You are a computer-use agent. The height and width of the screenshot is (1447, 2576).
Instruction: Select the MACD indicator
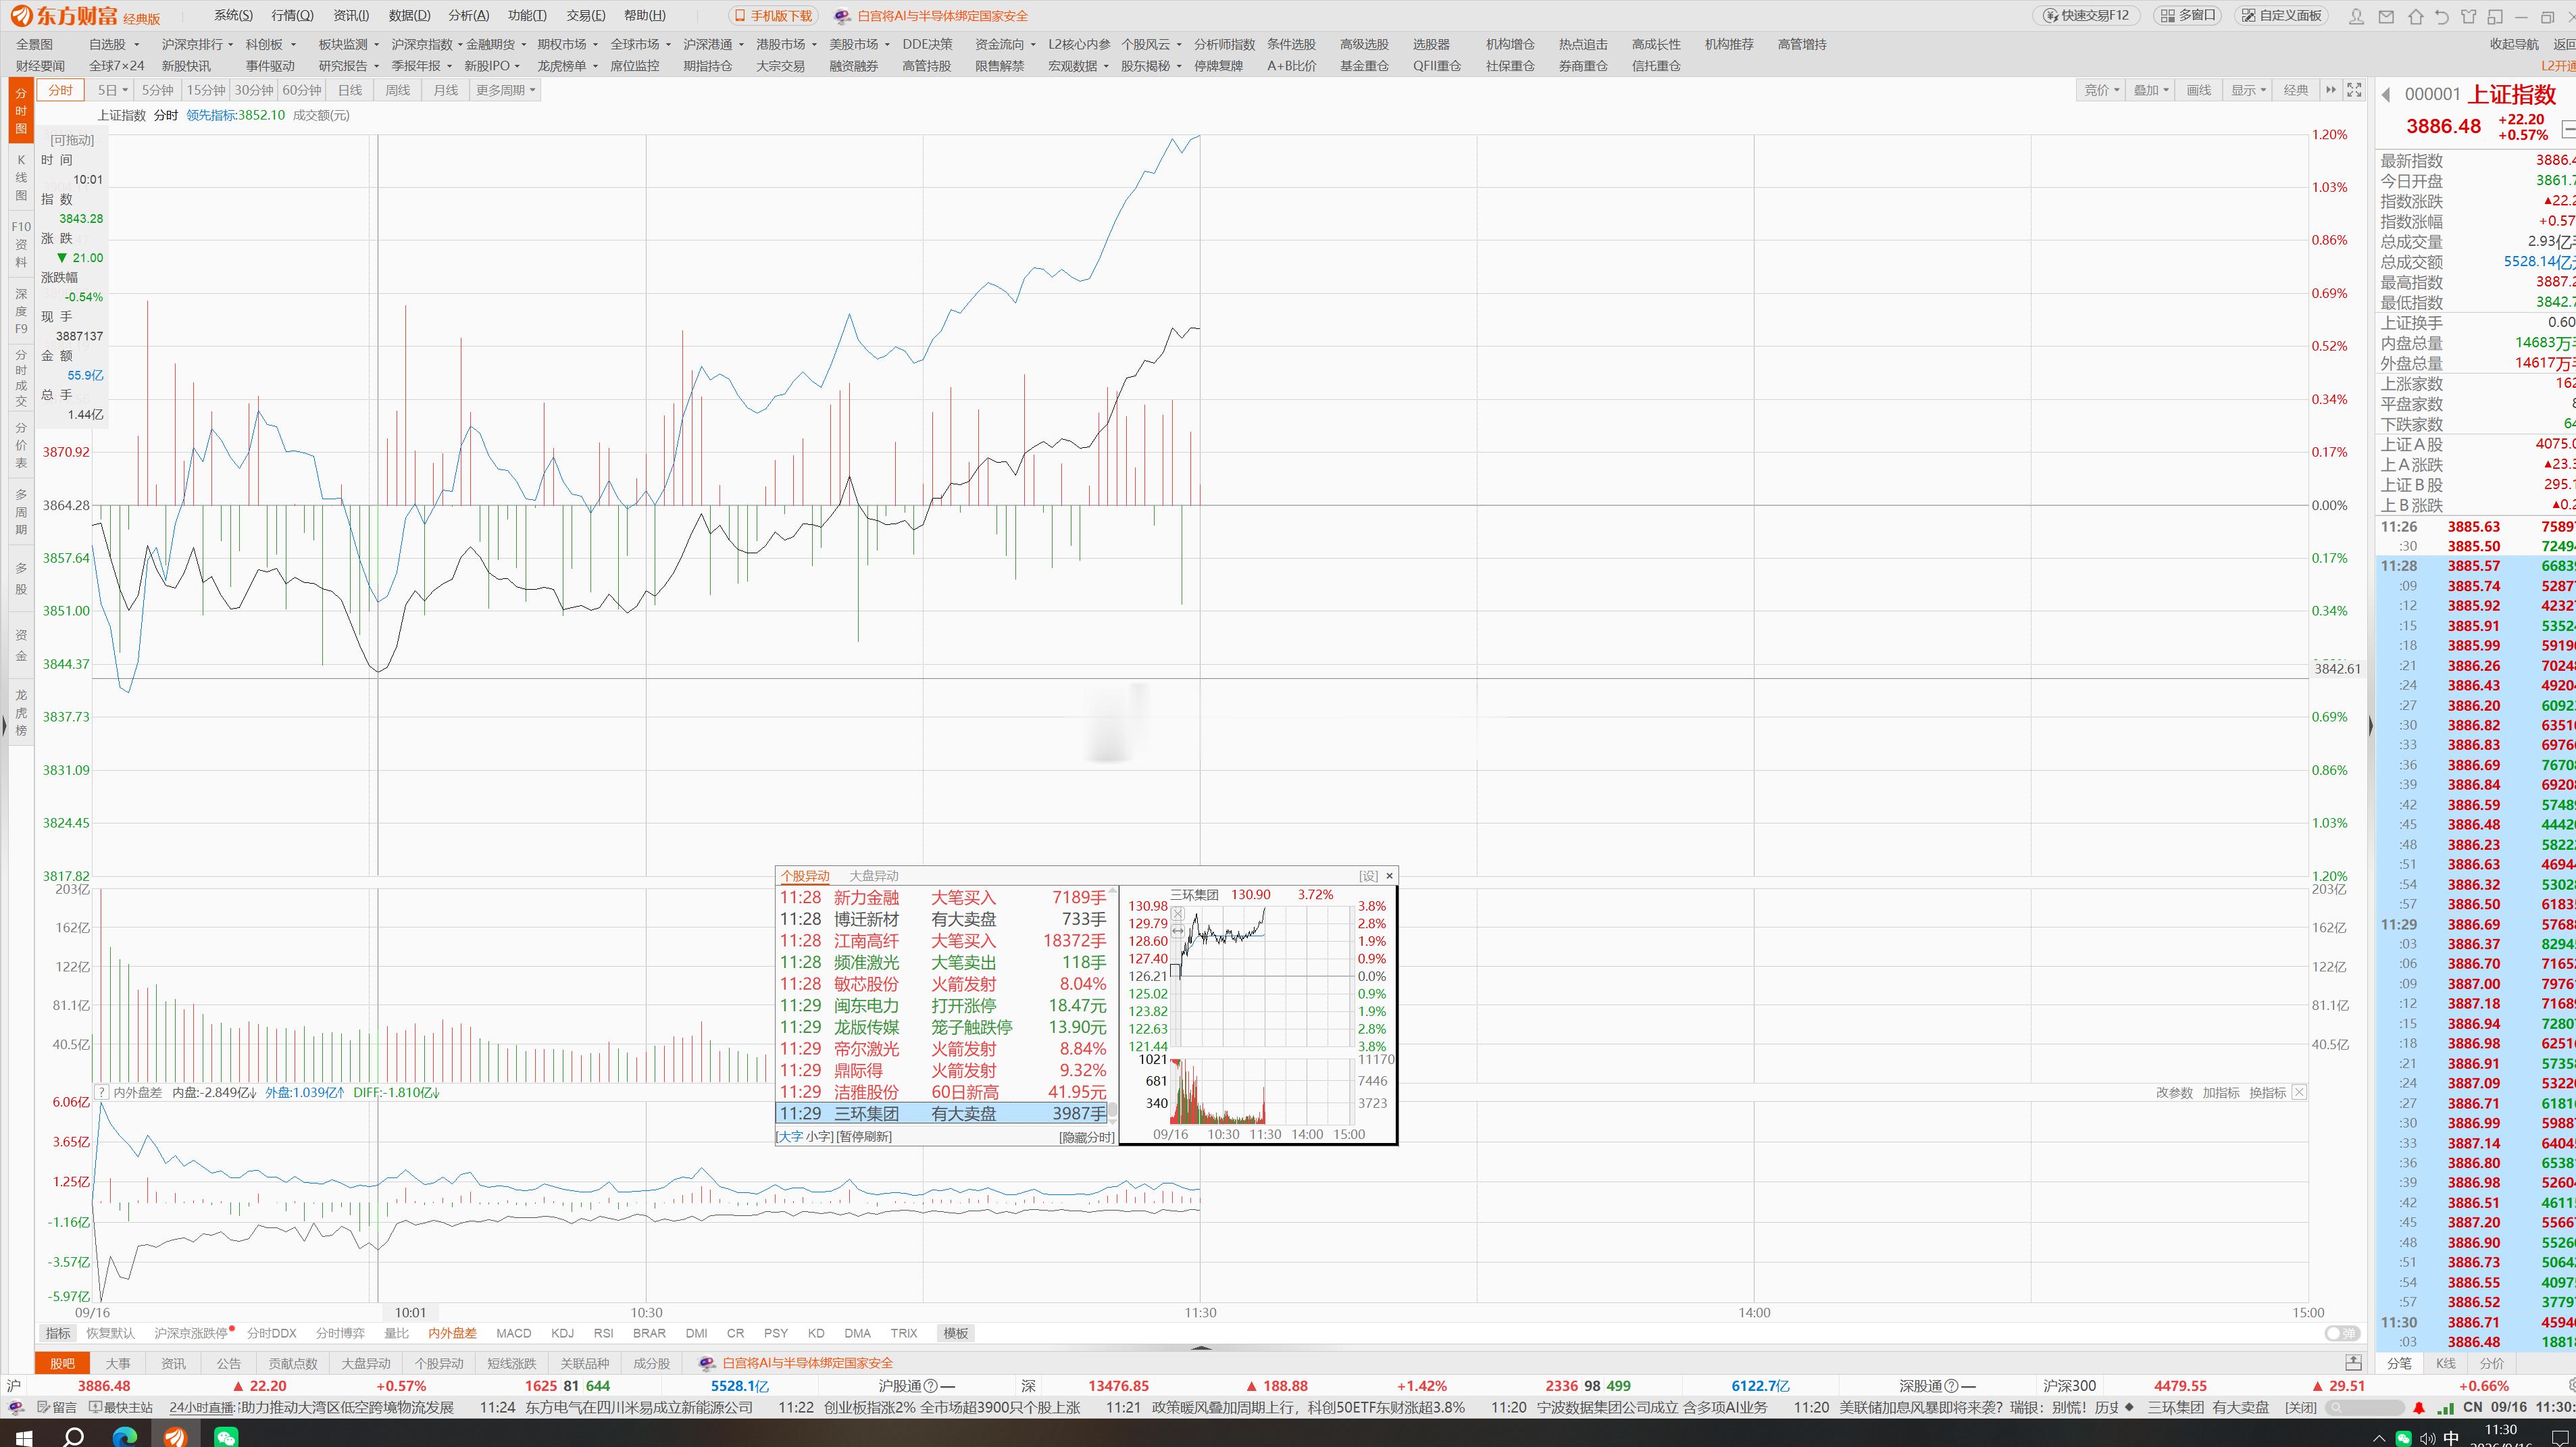pos(514,1333)
